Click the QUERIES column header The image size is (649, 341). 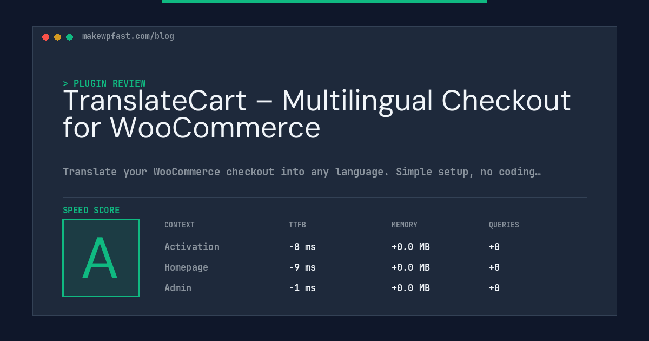[504, 225]
